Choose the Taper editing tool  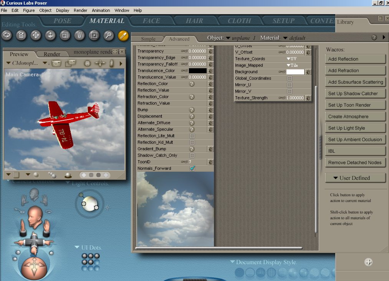pyautogui.click(x=79, y=35)
